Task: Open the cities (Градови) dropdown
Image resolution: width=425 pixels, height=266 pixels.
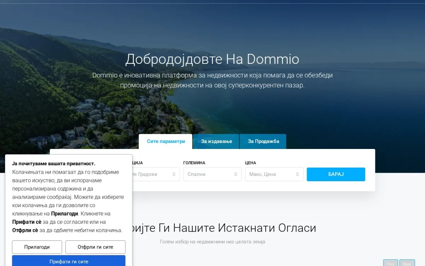Action: tap(156, 174)
